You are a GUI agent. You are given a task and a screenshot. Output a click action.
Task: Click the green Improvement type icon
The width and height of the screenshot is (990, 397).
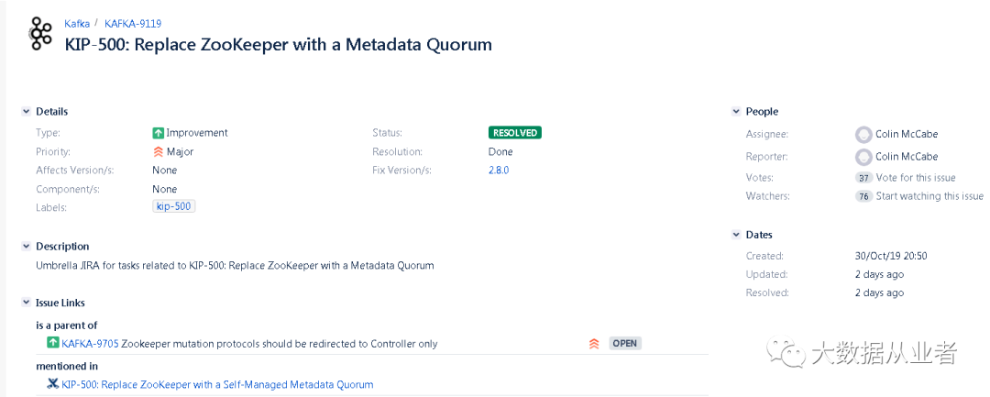pyautogui.click(x=159, y=133)
